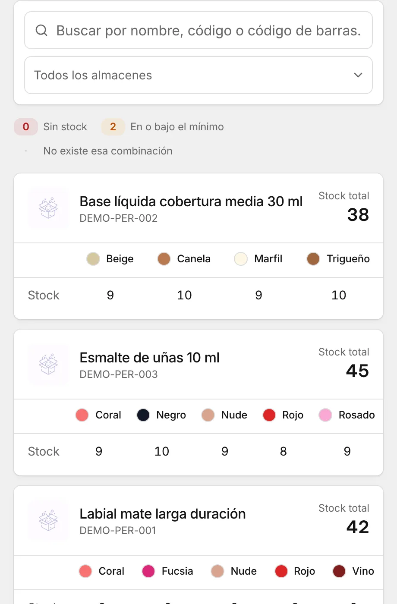
Task: Select the Negro variant label
Action: click(171, 415)
